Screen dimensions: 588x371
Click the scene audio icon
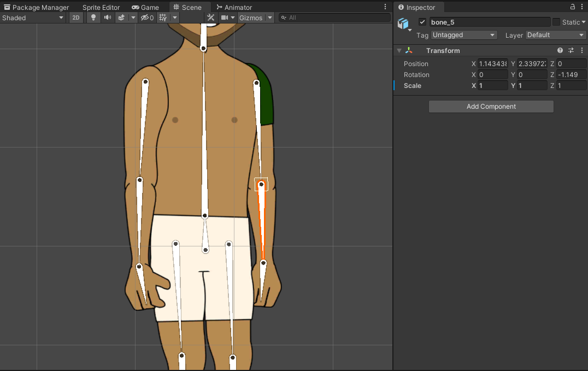click(107, 17)
